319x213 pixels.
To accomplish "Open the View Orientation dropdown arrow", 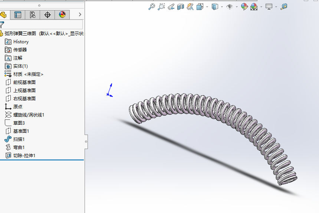I will pos(207,7).
